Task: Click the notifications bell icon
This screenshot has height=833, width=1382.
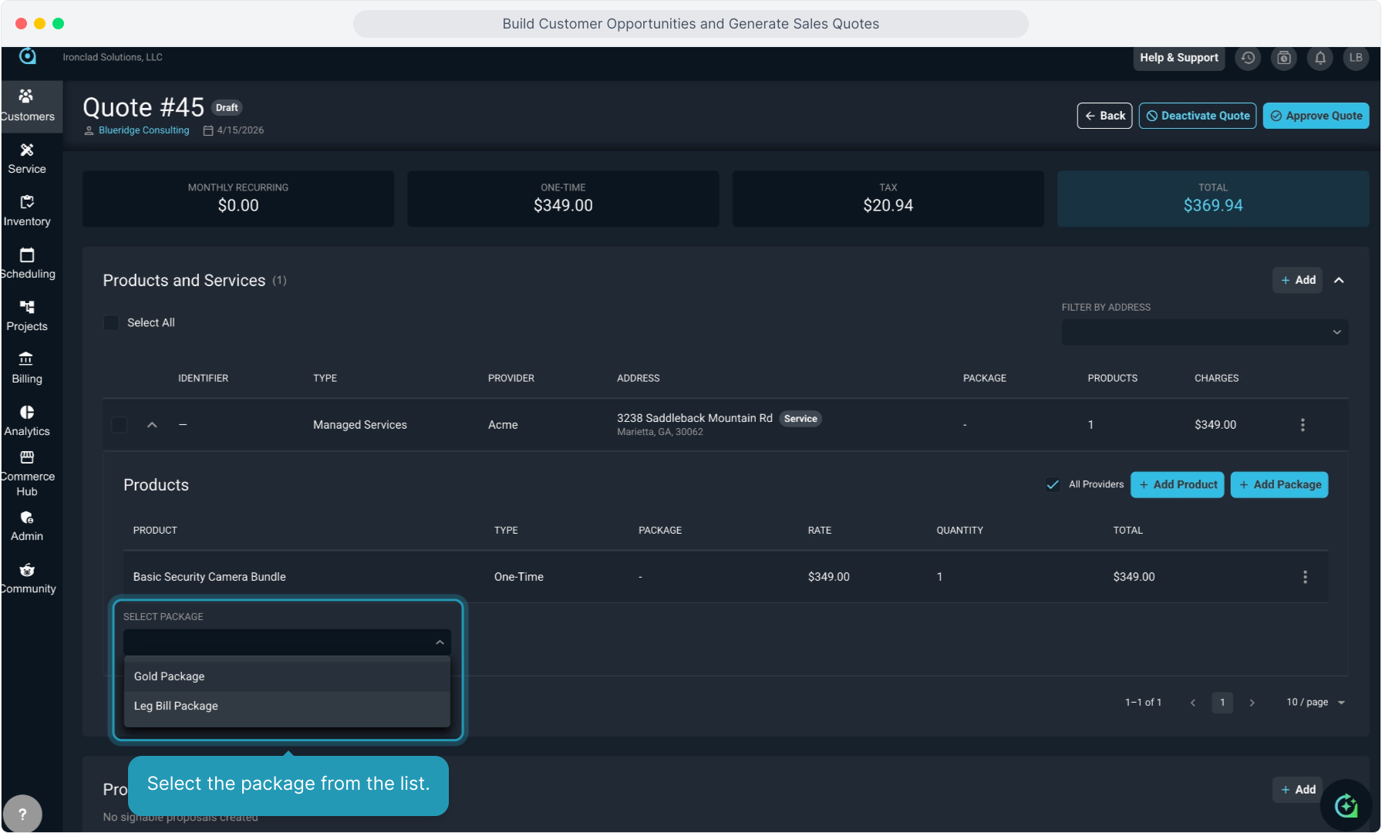Action: click(1320, 58)
